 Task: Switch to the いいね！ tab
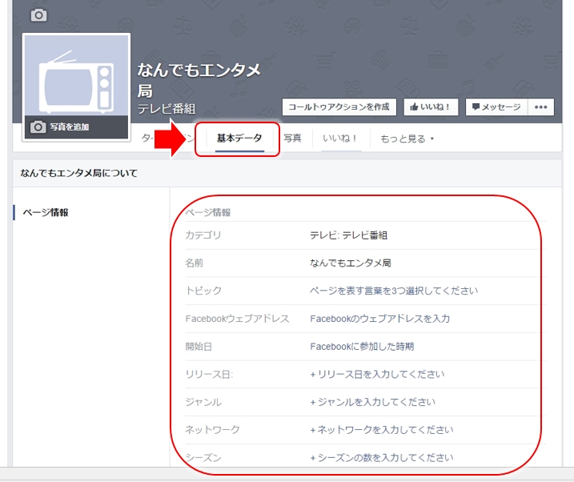click(x=340, y=139)
